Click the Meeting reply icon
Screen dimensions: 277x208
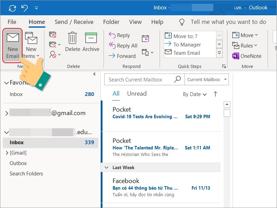(x=145, y=38)
